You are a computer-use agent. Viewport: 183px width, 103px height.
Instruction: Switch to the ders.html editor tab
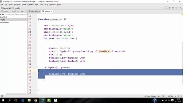click(34, 11)
